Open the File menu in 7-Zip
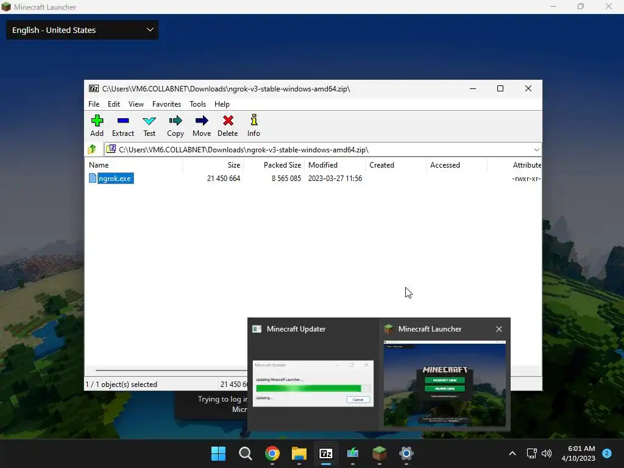 pyautogui.click(x=94, y=104)
